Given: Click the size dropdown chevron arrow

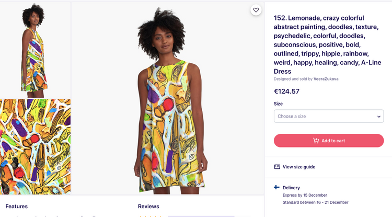Looking at the screenshot, I should [x=379, y=117].
